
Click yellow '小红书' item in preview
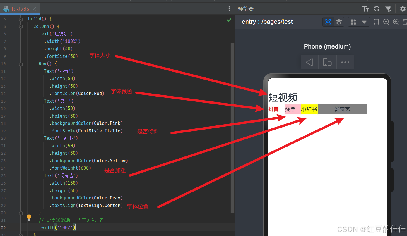pyautogui.click(x=309, y=109)
